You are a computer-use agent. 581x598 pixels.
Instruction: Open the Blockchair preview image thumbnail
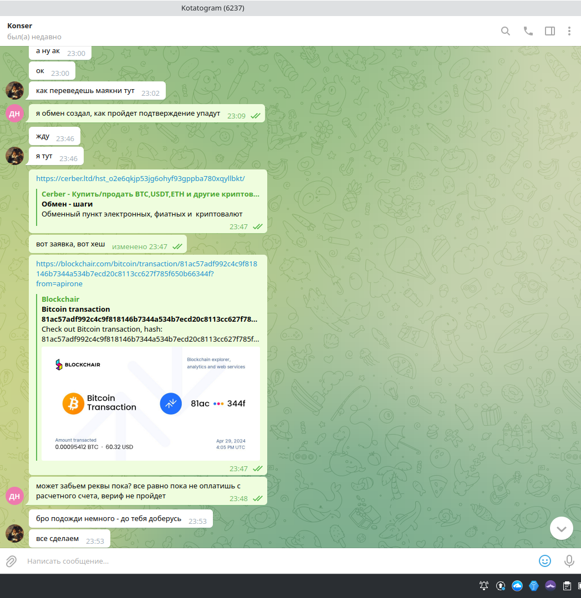150,404
